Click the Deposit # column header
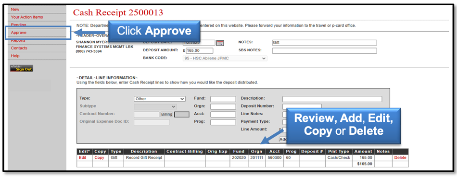This screenshot has width=457, height=177. [312, 152]
